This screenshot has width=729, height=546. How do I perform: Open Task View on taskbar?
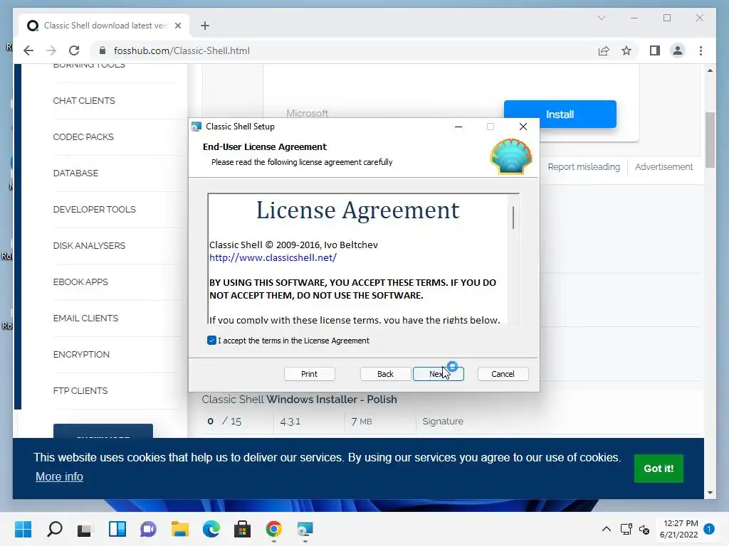point(85,529)
